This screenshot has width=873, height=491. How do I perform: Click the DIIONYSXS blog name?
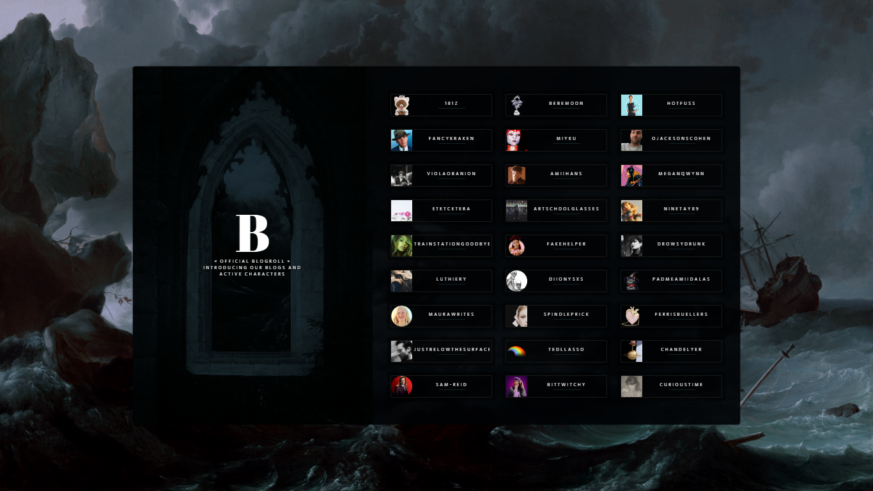click(x=566, y=279)
